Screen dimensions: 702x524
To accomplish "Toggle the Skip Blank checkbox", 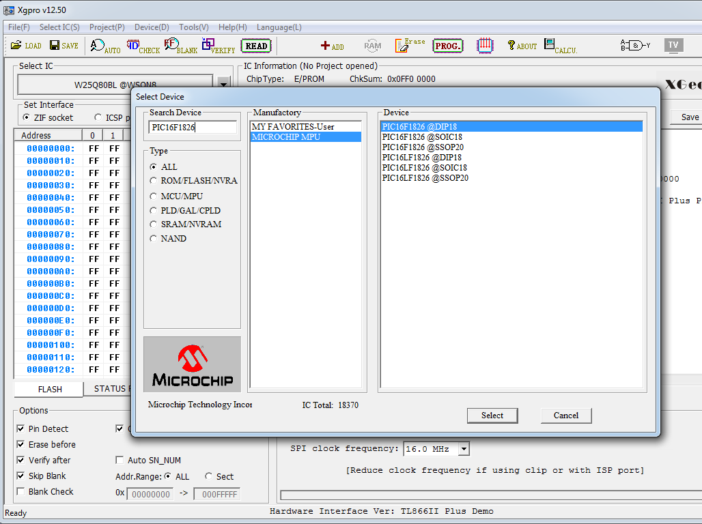I will [x=20, y=476].
